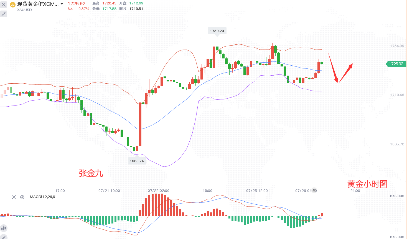Click the XAUUSD ticker code

[x=24, y=10]
